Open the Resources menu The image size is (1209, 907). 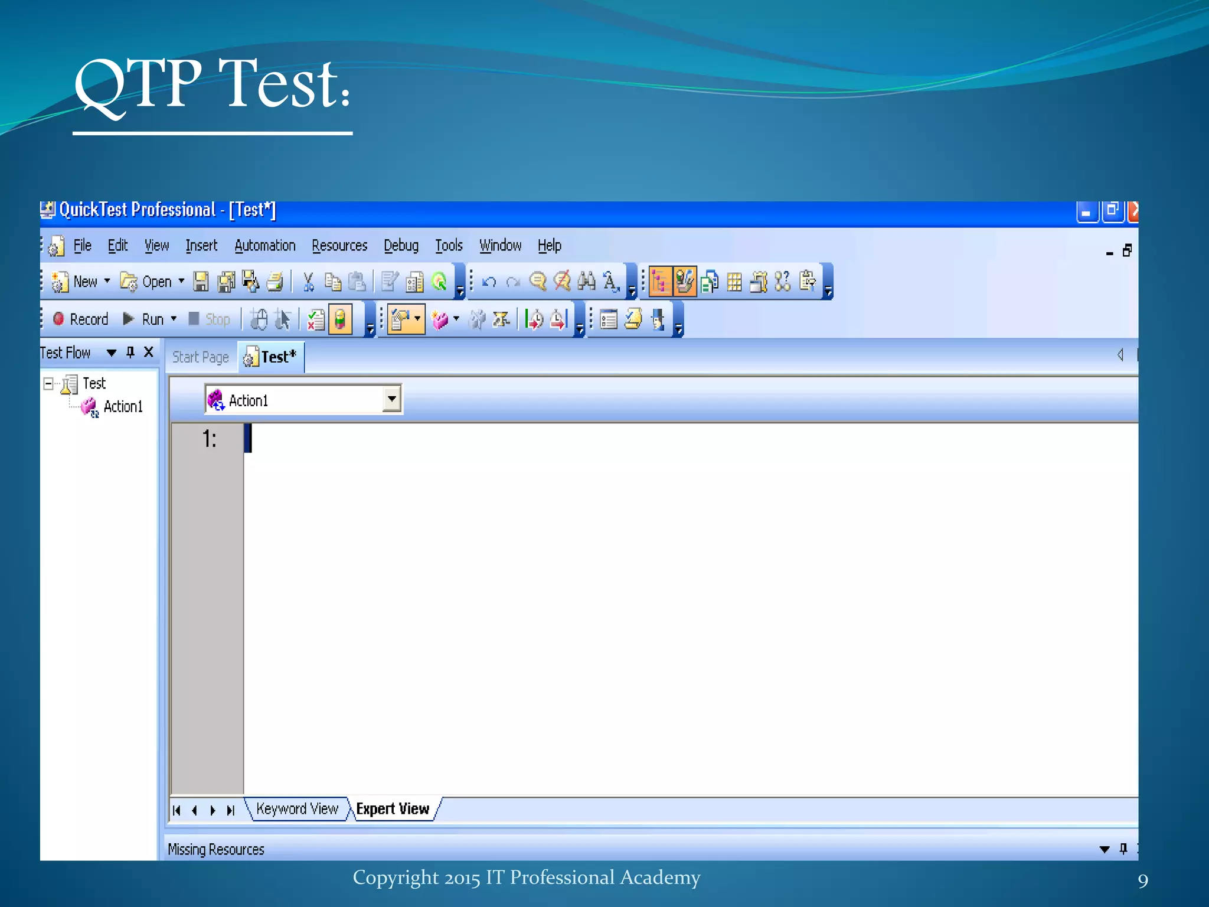339,246
